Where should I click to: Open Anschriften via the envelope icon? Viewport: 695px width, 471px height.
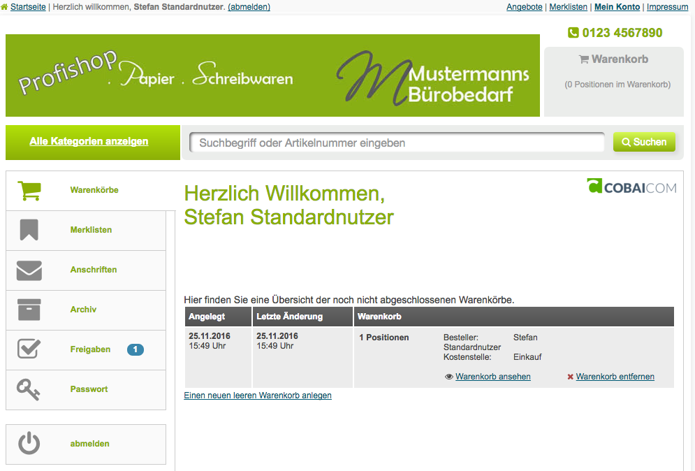pos(29,269)
